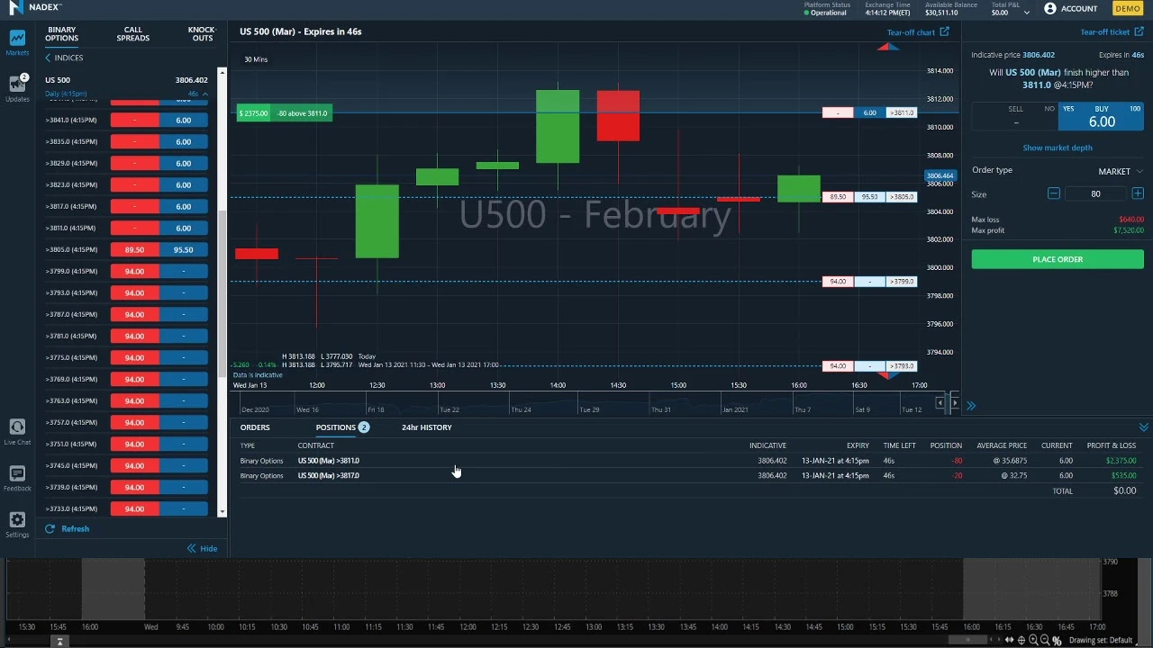Click the crosshair globe icon below the chart
The height and width of the screenshot is (648, 1153).
click(x=1021, y=641)
